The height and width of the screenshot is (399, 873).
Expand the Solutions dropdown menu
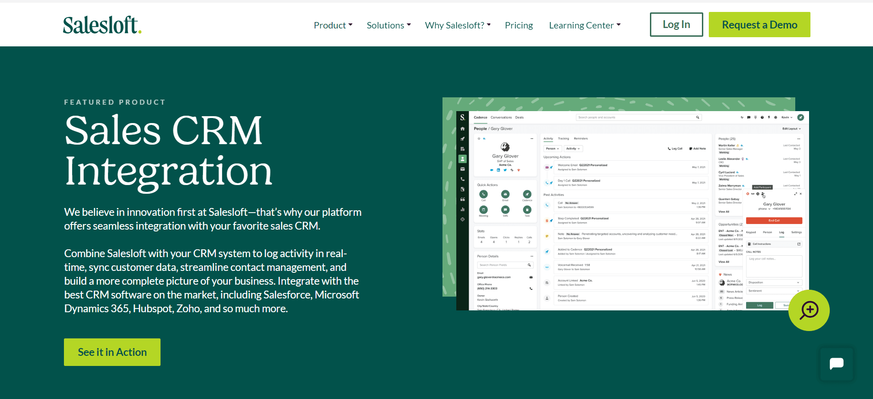pos(389,25)
